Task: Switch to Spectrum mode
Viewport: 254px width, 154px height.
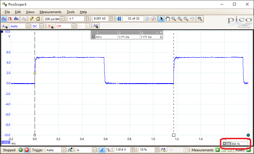Action: coord(16,19)
